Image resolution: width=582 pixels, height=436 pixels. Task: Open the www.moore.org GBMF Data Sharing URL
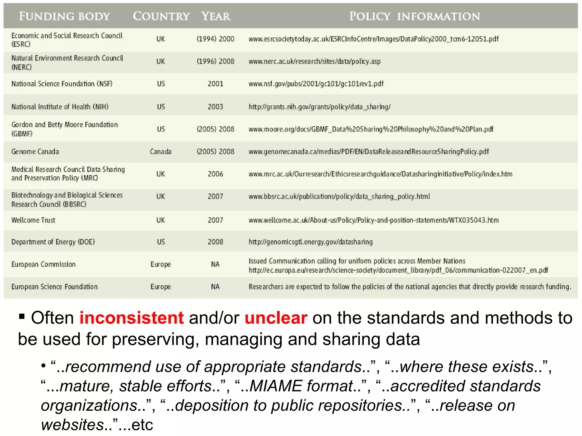(x=371, y=129)
